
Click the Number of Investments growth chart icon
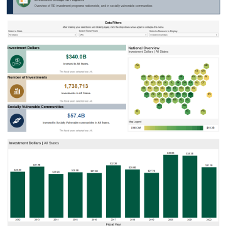click(x=17, y=91)
